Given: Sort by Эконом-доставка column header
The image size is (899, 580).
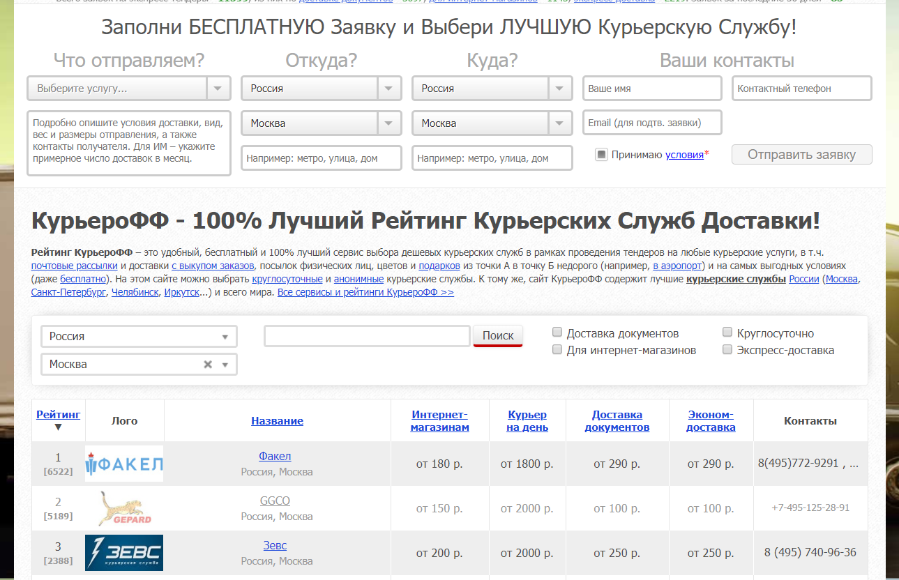Looking at the screenshot, I should click(x=711, y=421).
